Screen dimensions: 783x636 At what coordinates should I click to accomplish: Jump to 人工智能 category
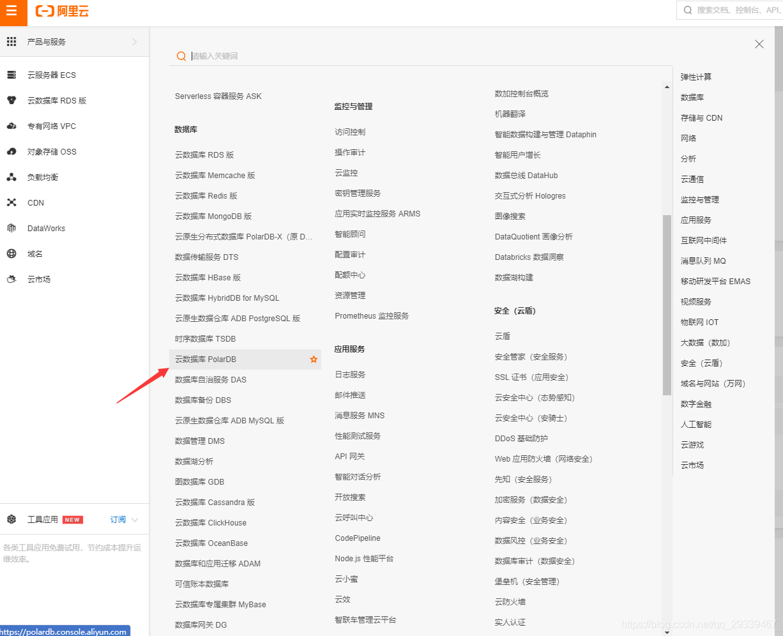tap(696, 425)
